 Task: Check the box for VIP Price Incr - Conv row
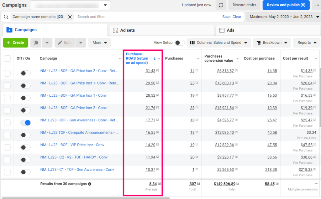click(7, 147)
